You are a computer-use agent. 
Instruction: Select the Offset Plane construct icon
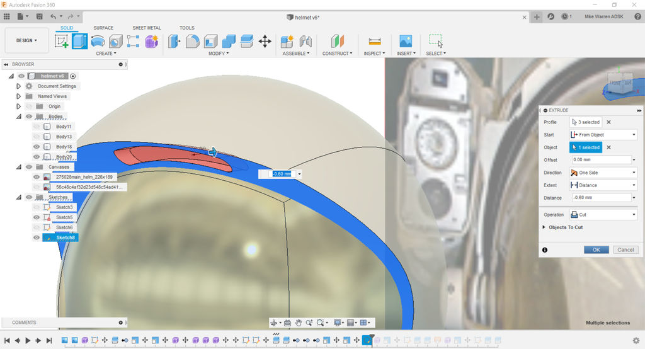pyautogui.click(x=338, y=41)
